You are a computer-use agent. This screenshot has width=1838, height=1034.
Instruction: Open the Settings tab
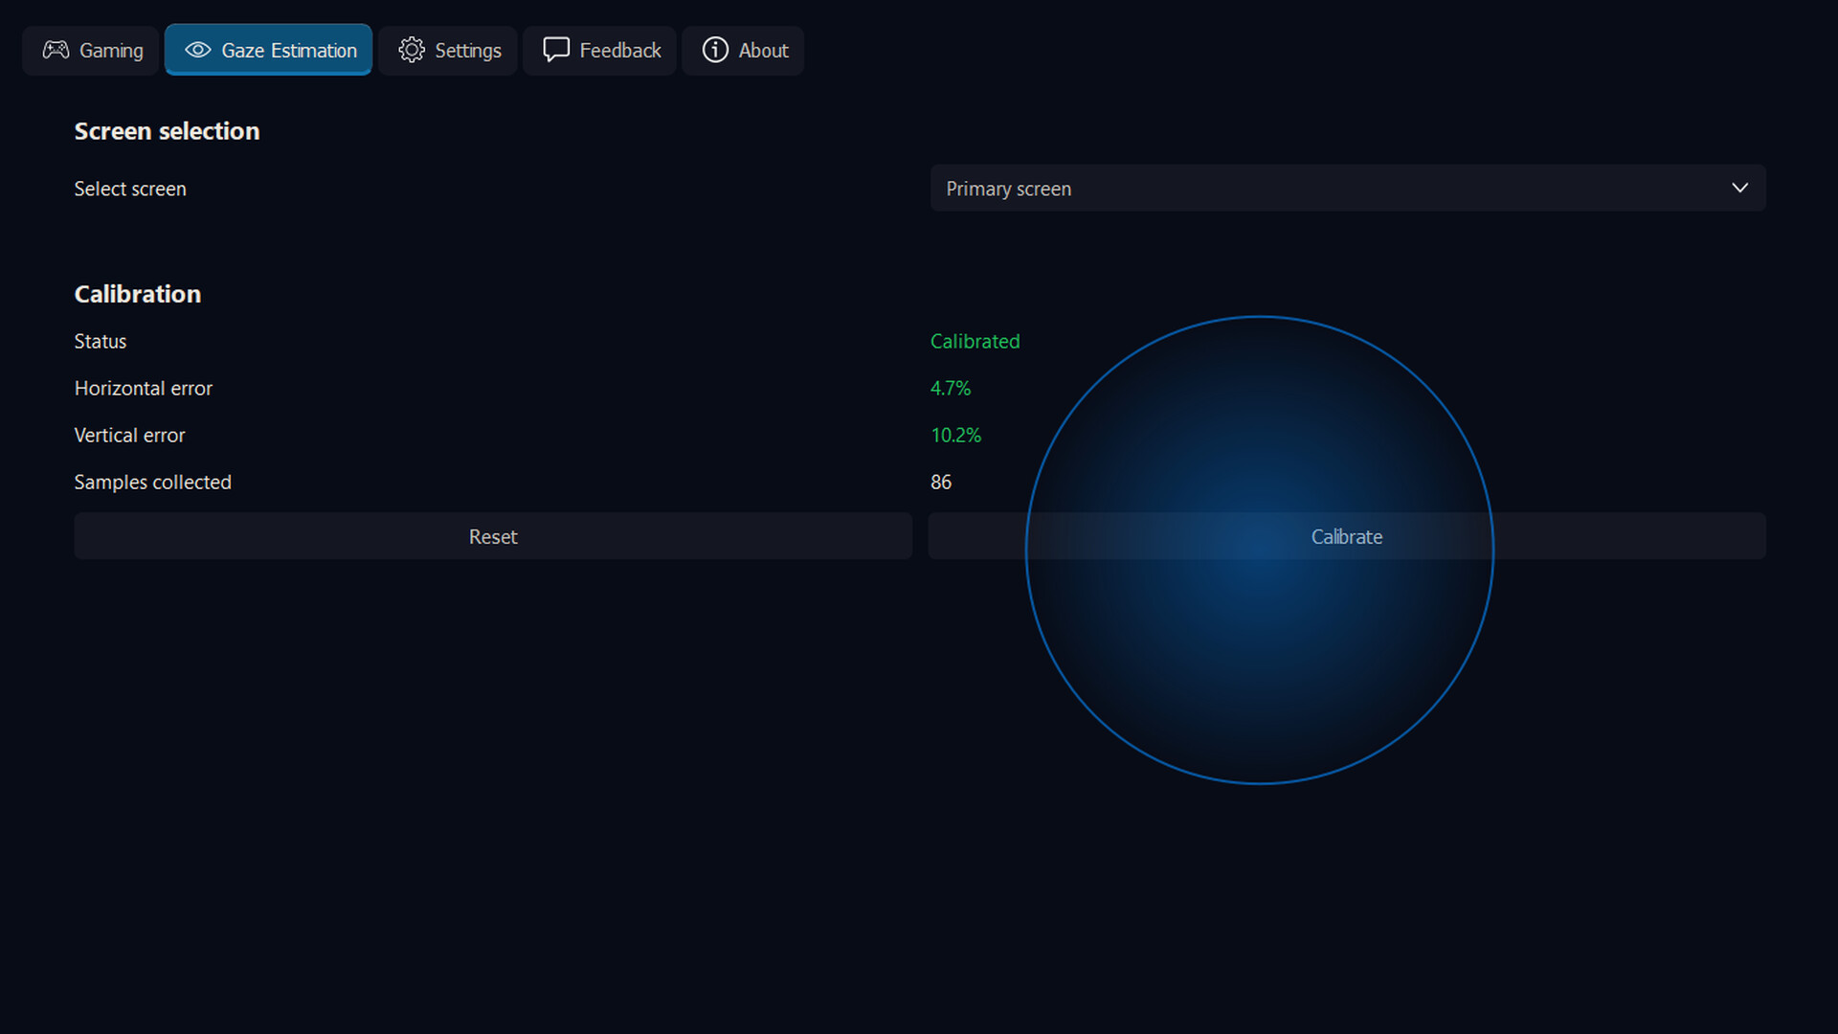click(467, 51)
